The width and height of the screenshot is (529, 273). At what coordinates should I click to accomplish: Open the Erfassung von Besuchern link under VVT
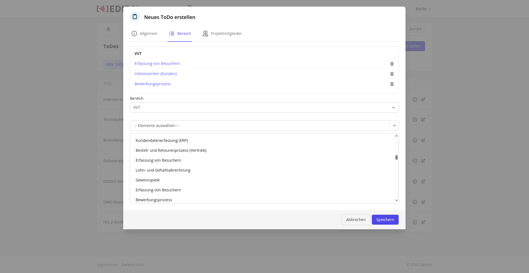157,64
